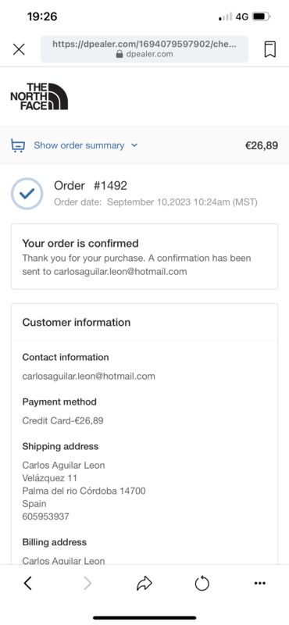Tap the battery indicator in status bar
Image resolution: width=289 pixels, height=625 pixels.
pos(262,16)
